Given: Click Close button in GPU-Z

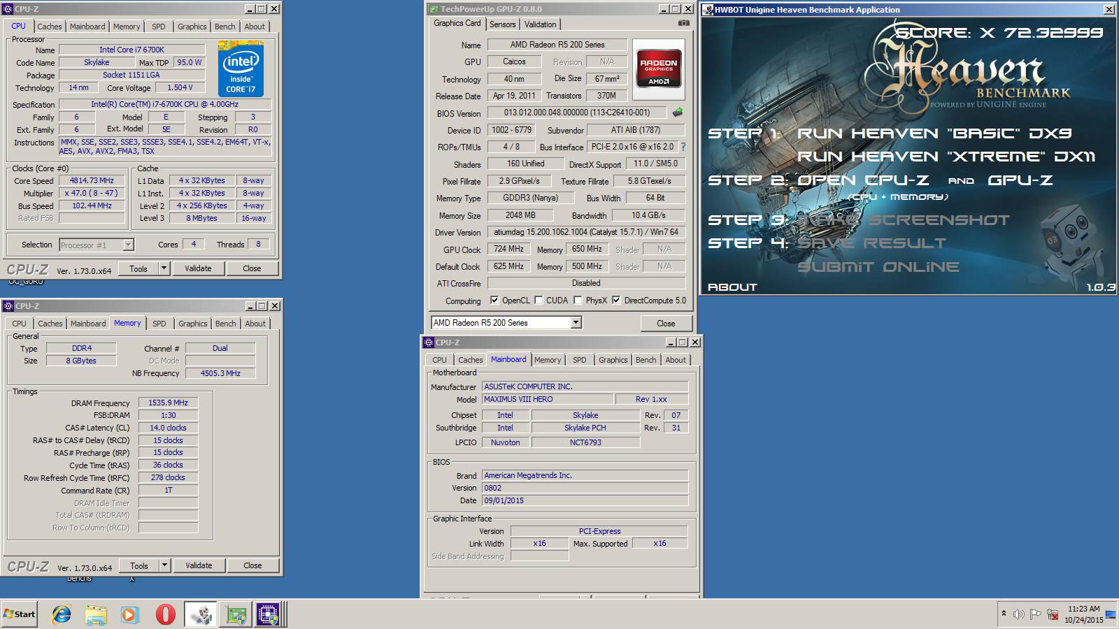Looking at the screenshot, I should 666,323.
